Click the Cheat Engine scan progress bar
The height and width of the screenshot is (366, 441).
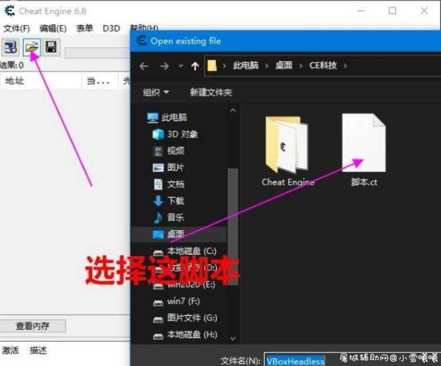tap(97, 53)
